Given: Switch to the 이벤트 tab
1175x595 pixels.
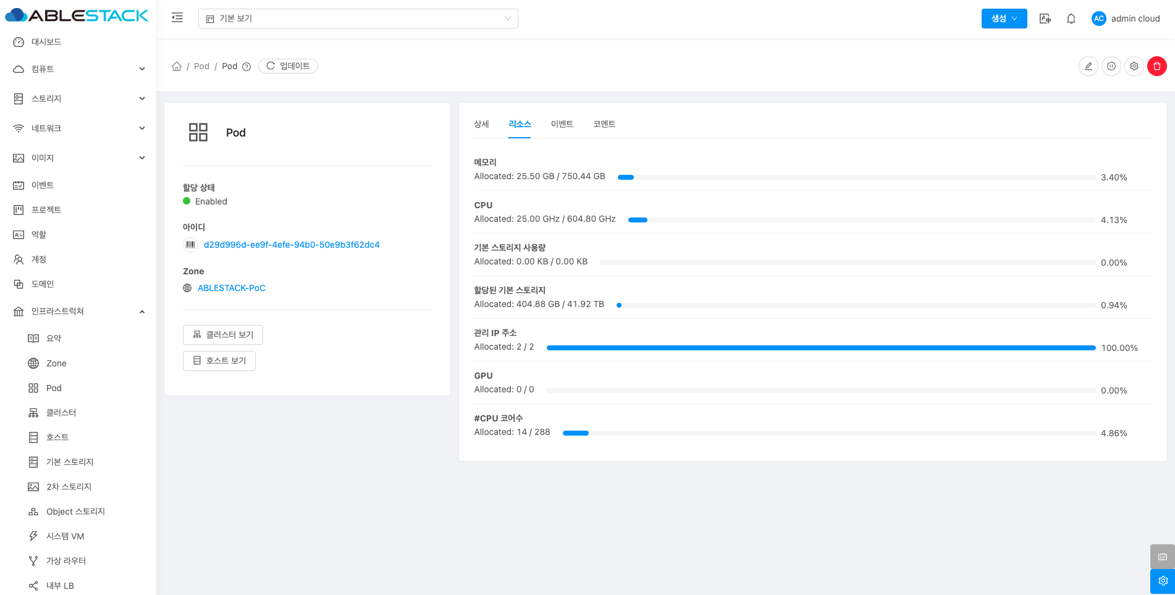Looking at the screenshot, I should (x=562, y=124).
